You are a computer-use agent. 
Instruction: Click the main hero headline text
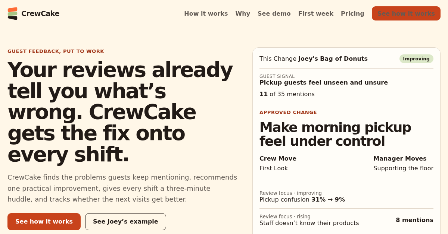pos(120,112)
